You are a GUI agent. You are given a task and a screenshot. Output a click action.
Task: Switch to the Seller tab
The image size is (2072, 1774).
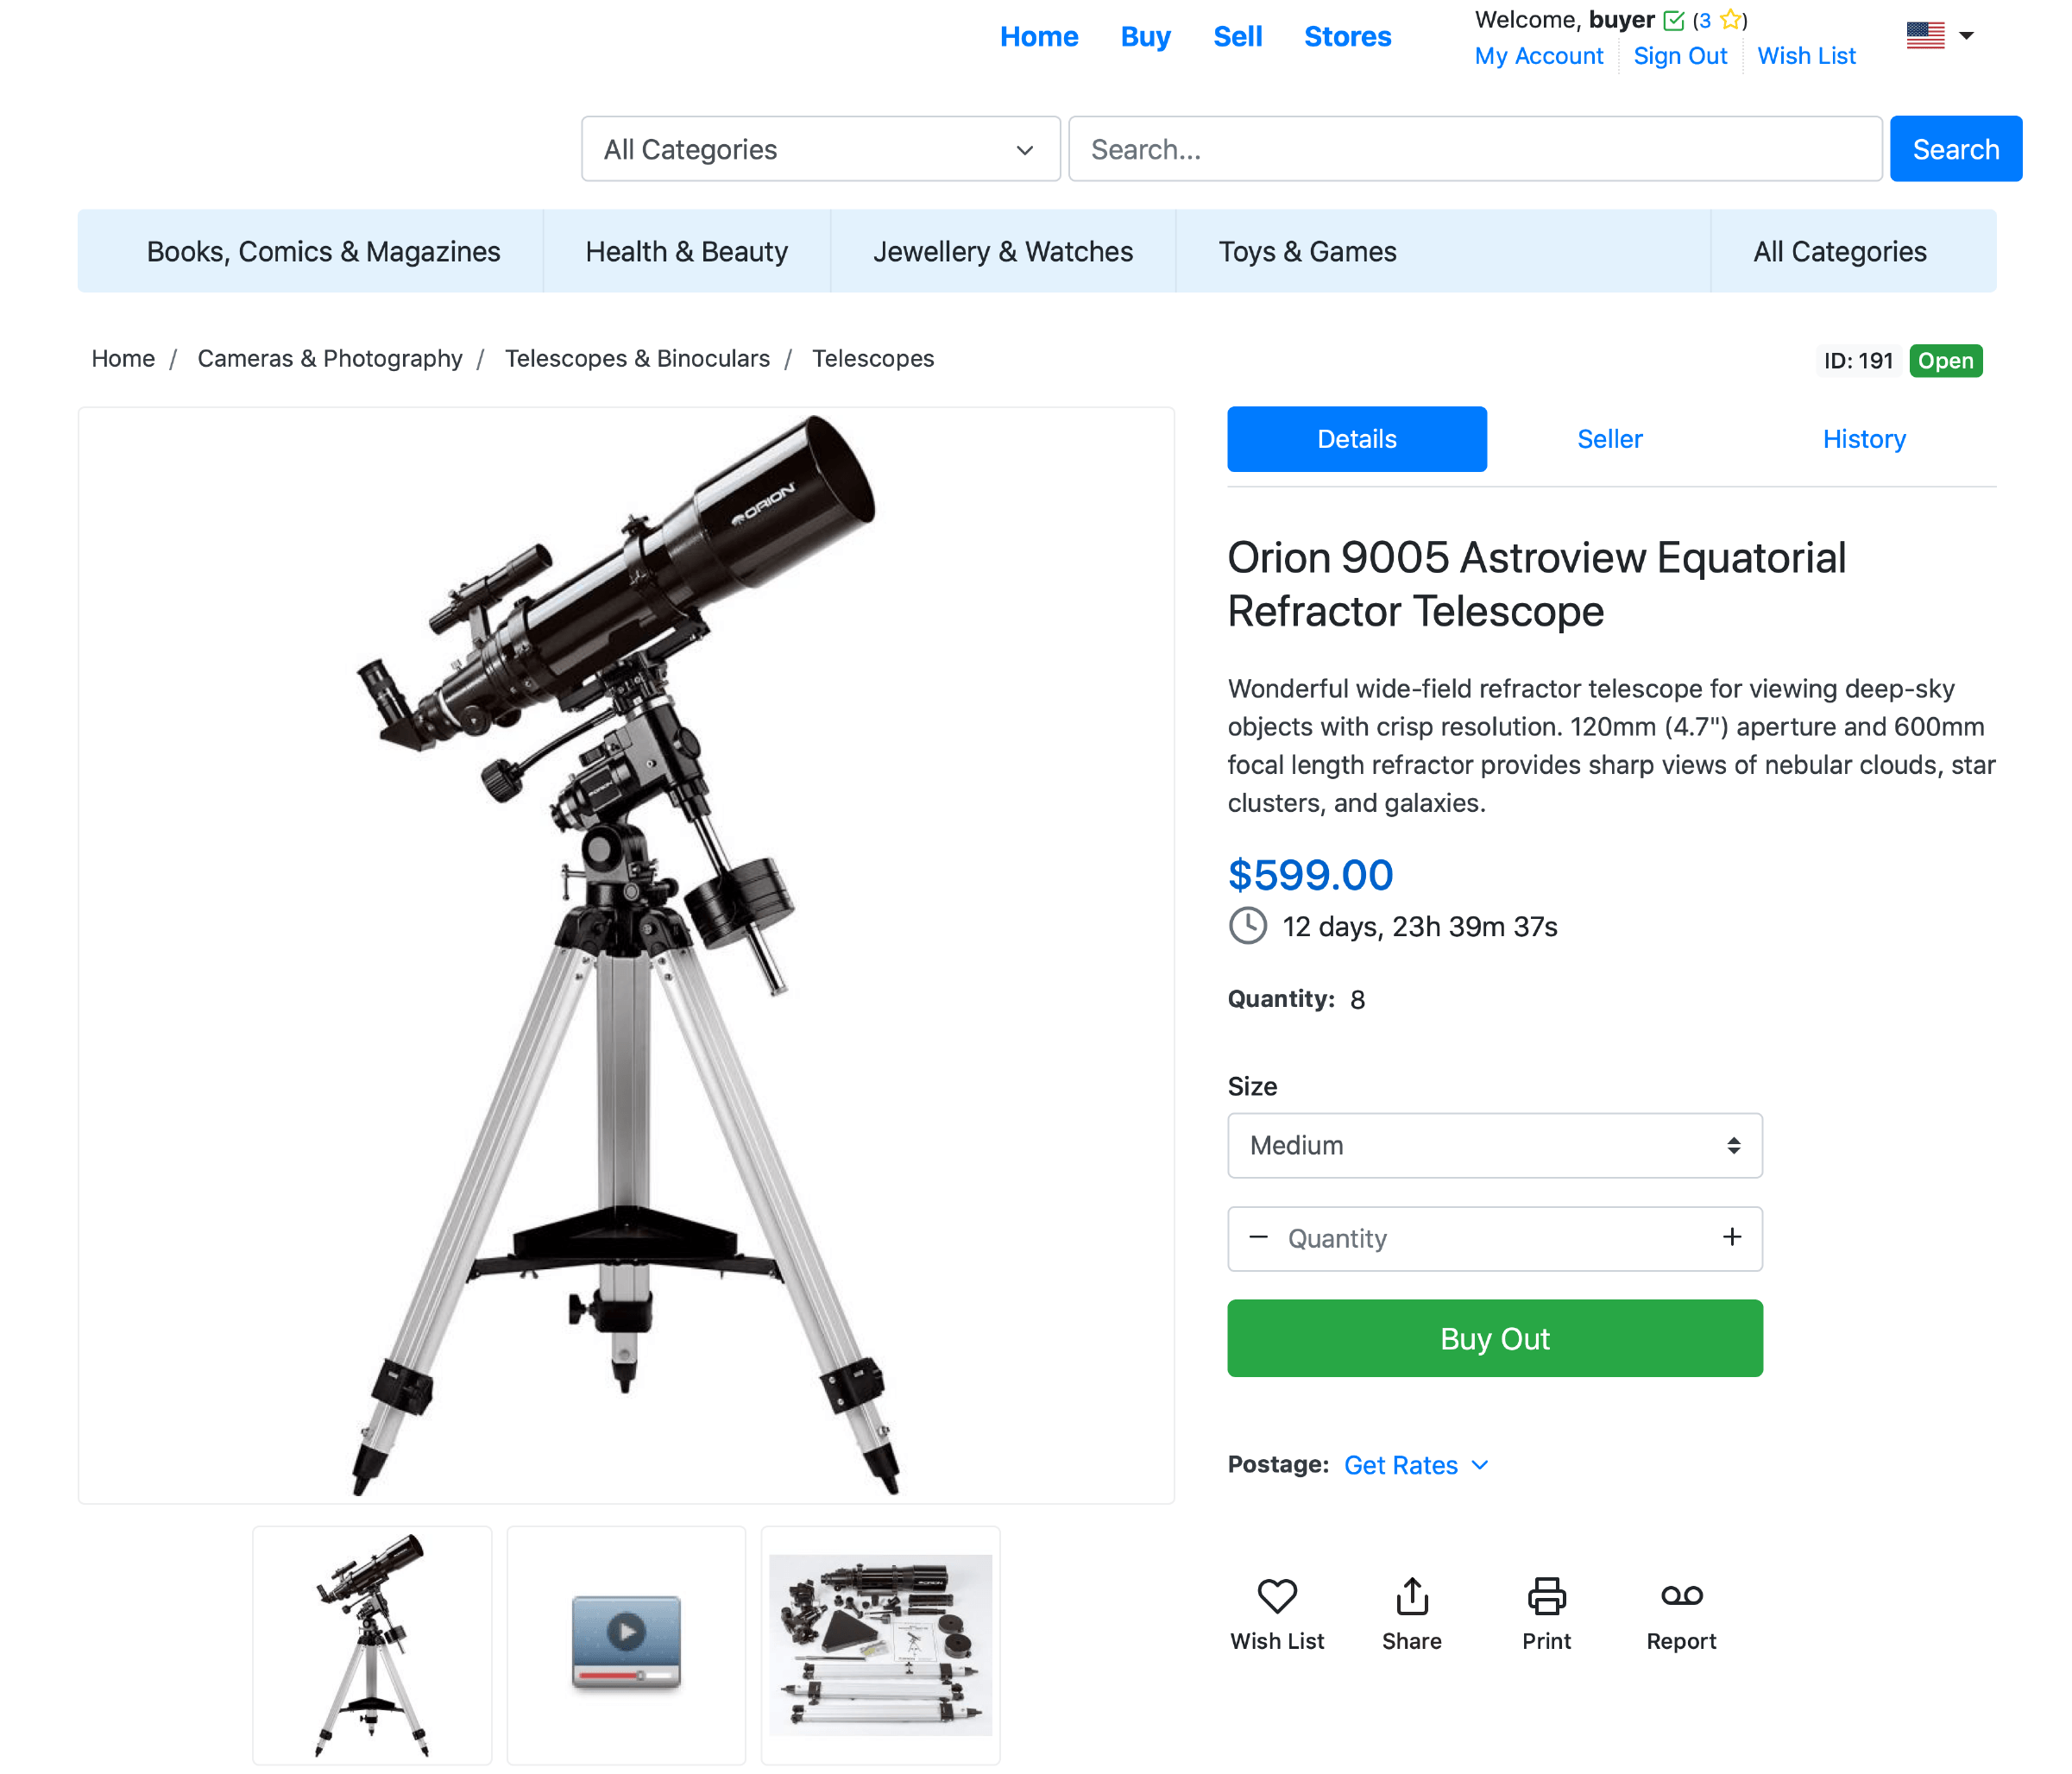point(1609,439)
